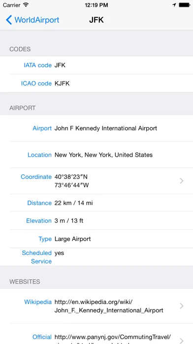Go back to WorldAirport list
This screenshot has width=193, height=344.
[32, 20]
